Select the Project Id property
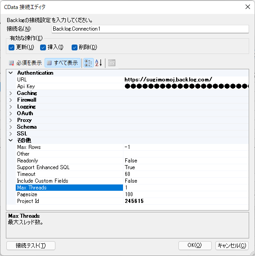Screen dimensions: 255x256 (69, 201)
